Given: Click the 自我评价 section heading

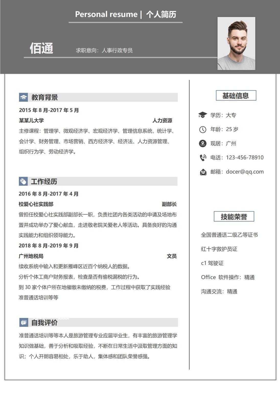Looking at the screenshot, I should click(44, 323).
